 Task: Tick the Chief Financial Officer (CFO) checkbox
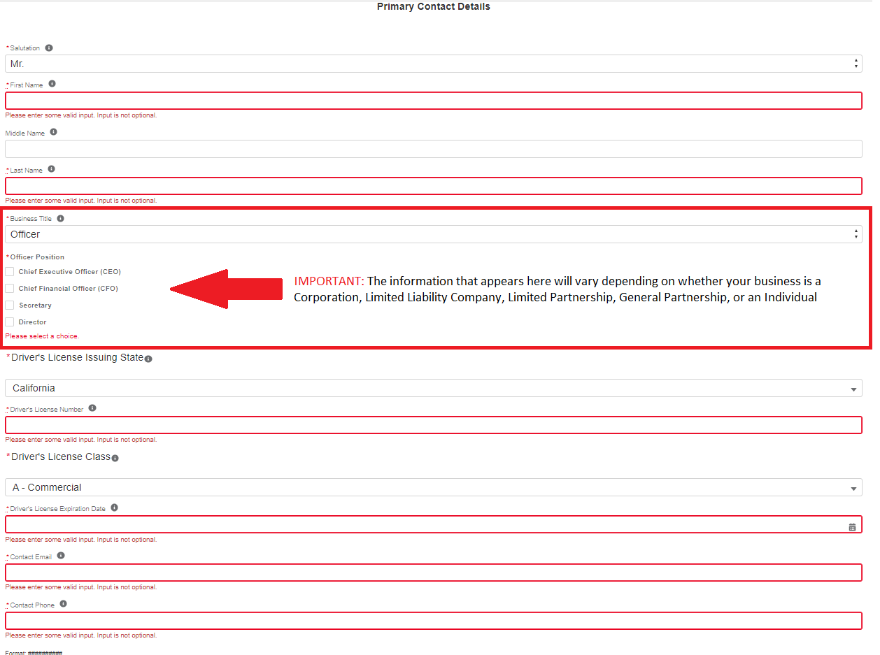click(x=10, y=288)
